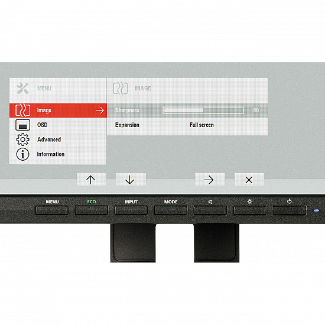Click the OSD screen icon
The width and height of the screenshot is (325, 325).
[x=23, y=125]
